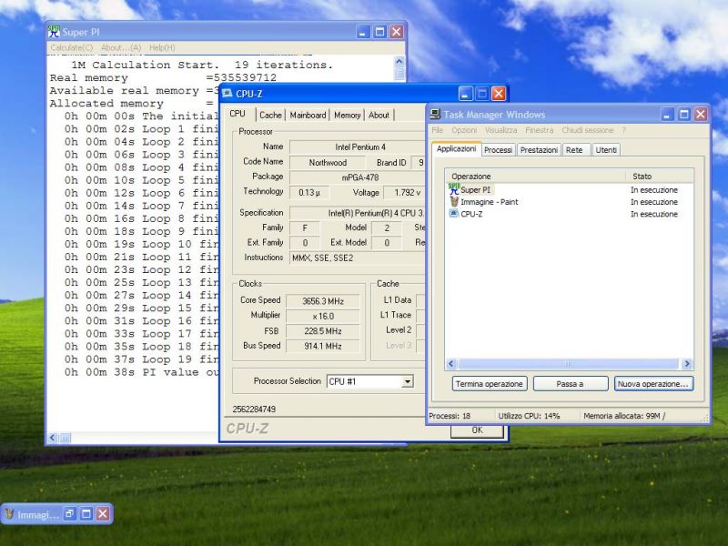The height and width of the screenshot is (546, 728).
Task: Open the File menu in Task Manager
Action: pos(437,130)
